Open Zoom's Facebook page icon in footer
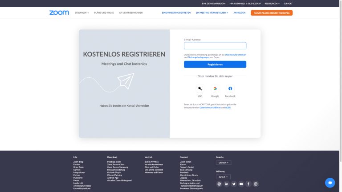Viewport: 342px width, 192px height. coord(248,184)
